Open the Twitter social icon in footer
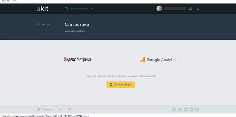The width and height of the screenshot is (236, 117). [191, 110]
